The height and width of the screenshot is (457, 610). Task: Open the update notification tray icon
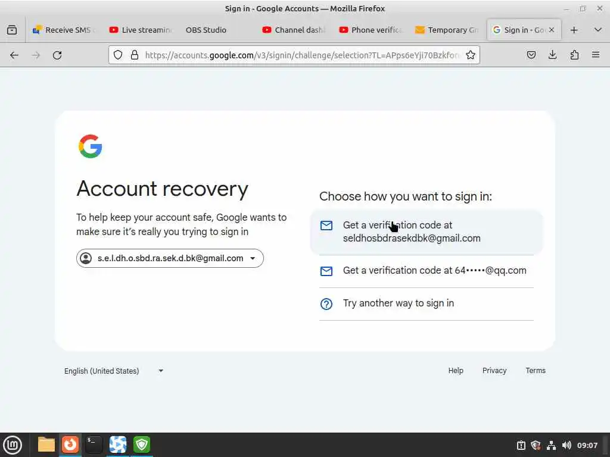521,445
